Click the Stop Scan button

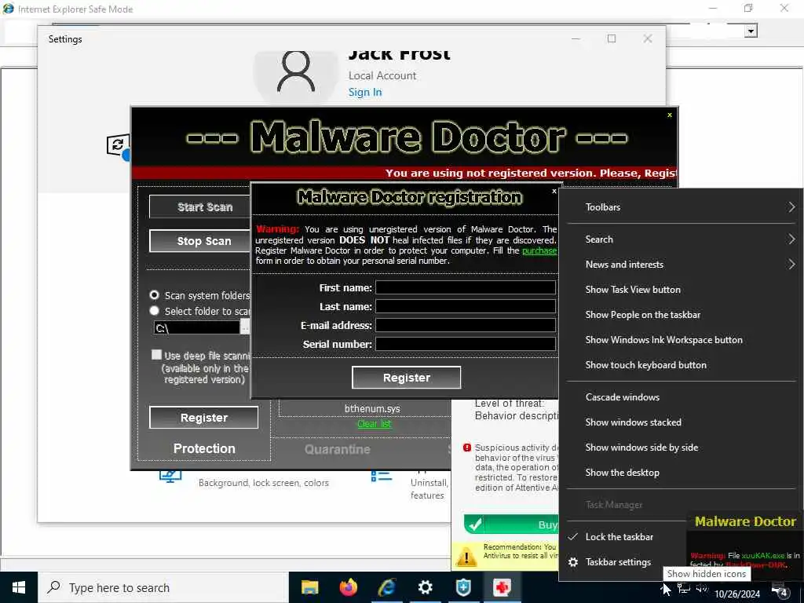200,240
